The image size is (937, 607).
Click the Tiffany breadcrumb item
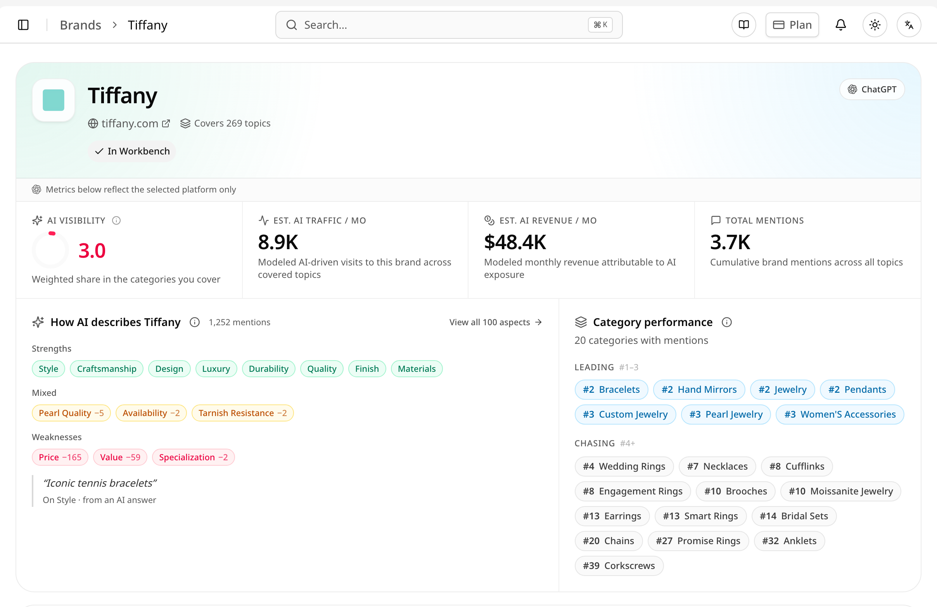[x=148, y=25]
